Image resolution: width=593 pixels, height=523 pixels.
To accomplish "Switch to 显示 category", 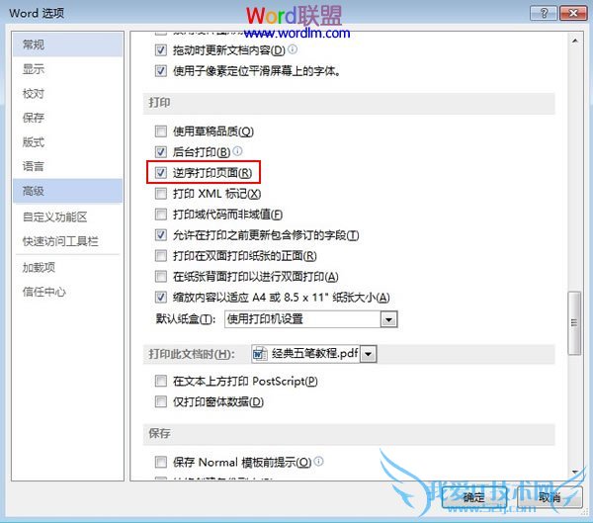I will point(34,69).
